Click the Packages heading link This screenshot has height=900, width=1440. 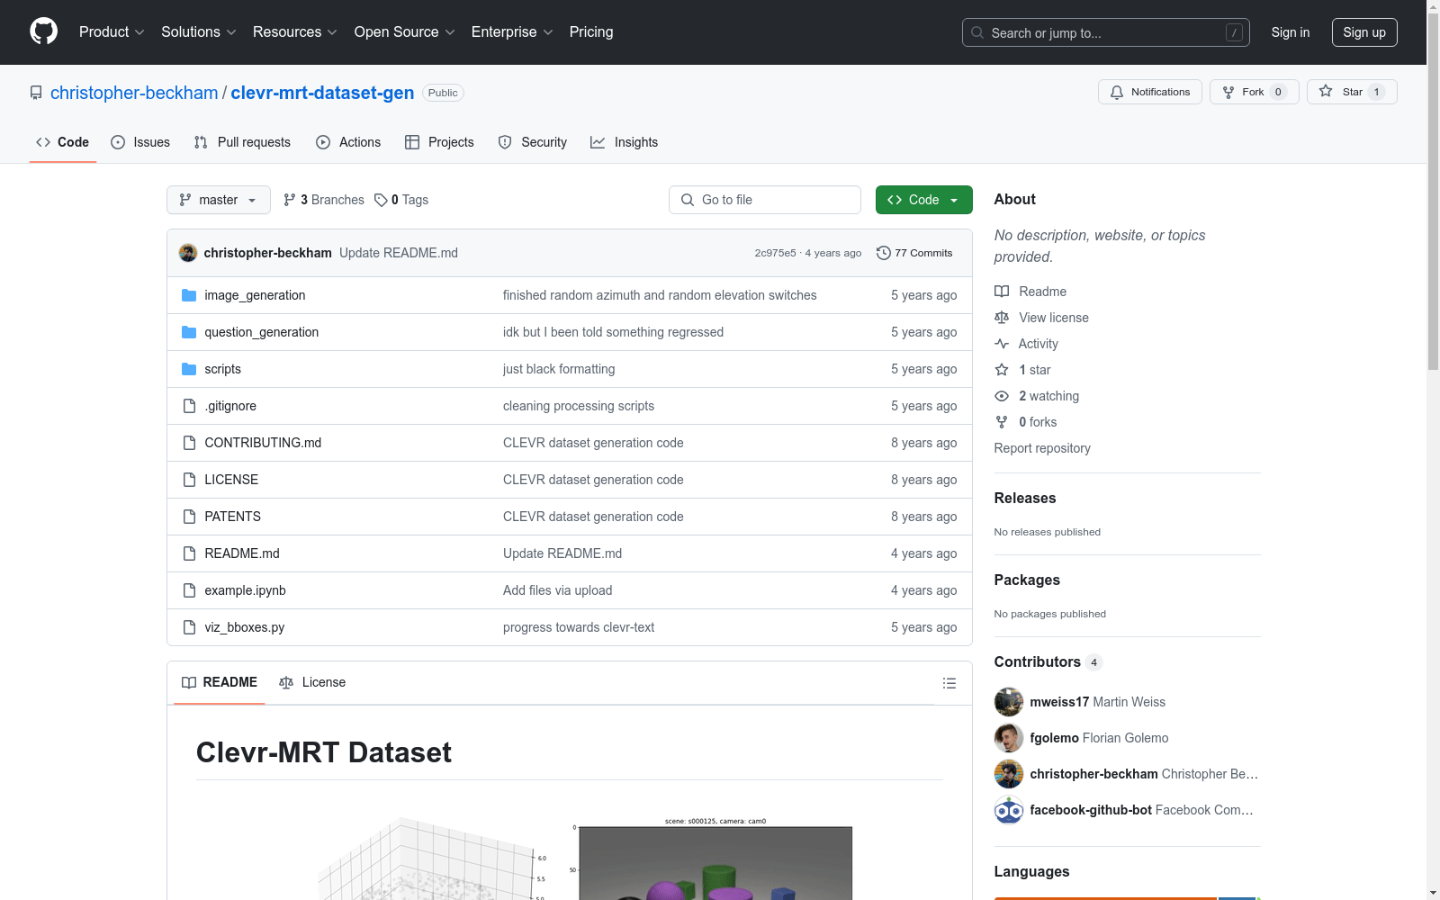click(x=1027, y=580)
